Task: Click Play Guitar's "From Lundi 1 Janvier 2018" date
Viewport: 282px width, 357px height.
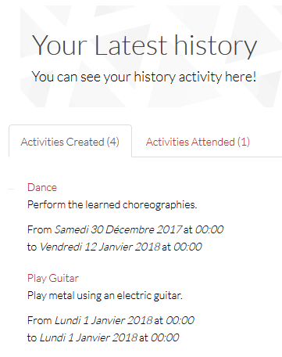Action: click(103, 320)
